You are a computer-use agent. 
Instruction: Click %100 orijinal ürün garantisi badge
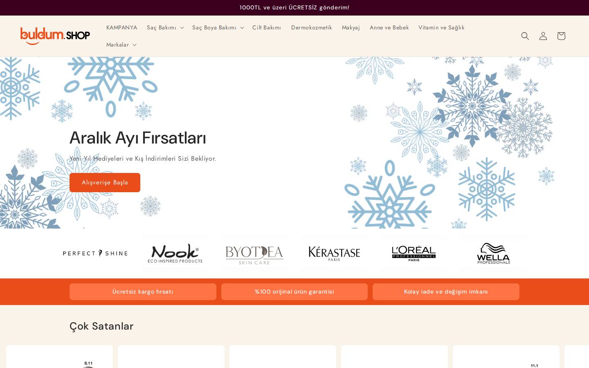click(x=294, y=292)
